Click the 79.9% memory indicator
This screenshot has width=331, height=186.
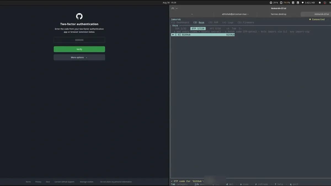pyautogui.click(x=285, y=2)
